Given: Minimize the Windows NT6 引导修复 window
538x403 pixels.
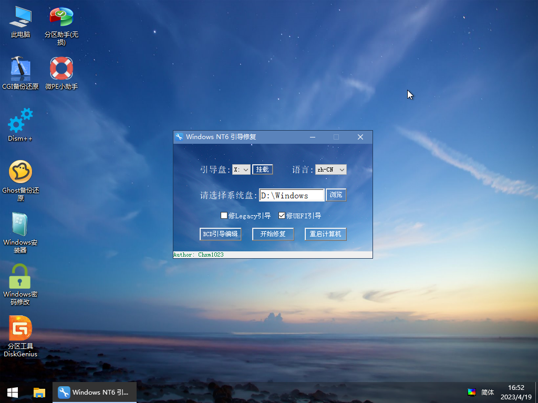Looking at the screenshot, I should coord(313,137).
